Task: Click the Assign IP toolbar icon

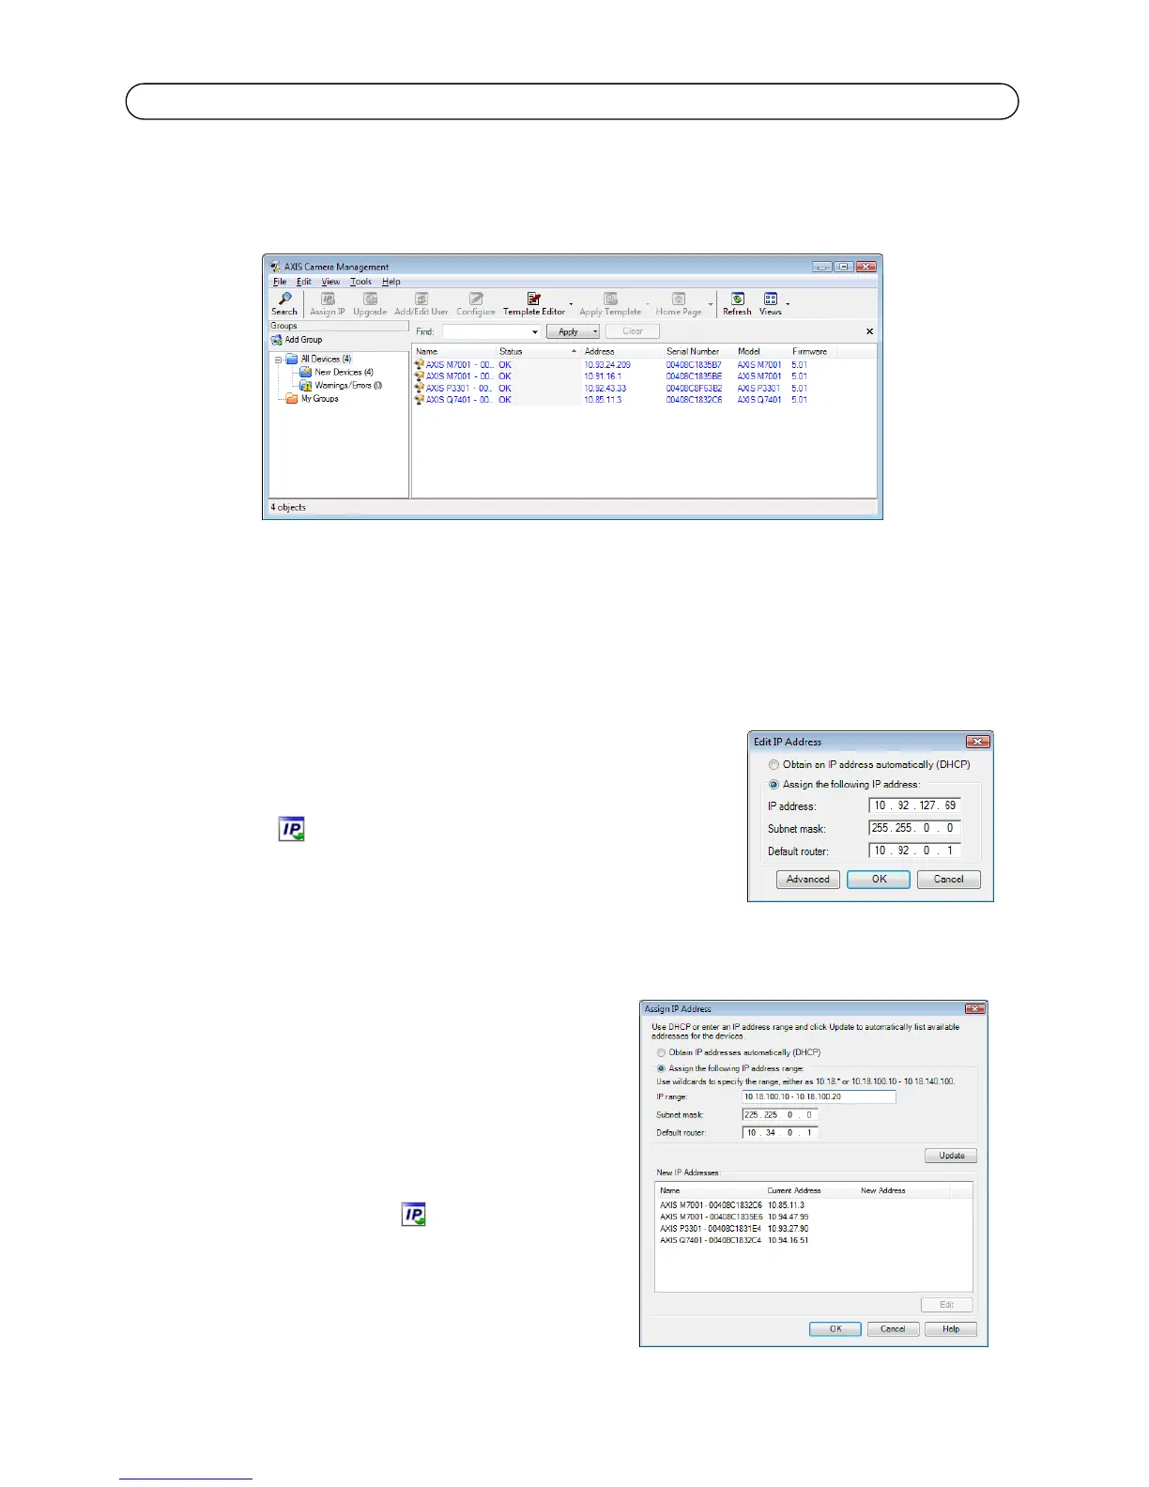Action: pos(328,303)
